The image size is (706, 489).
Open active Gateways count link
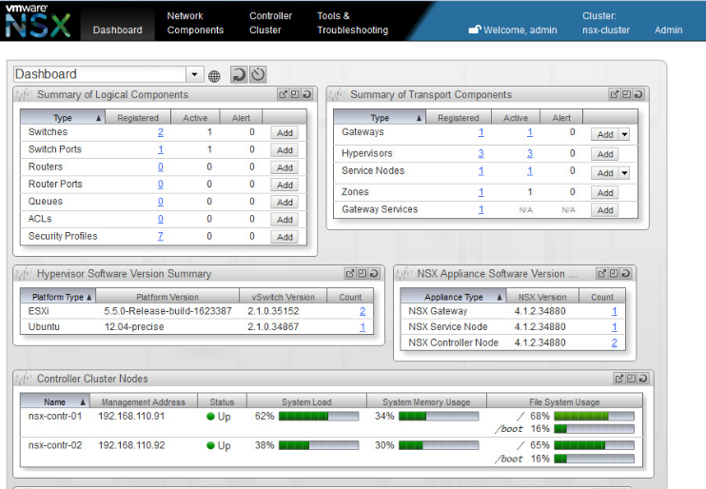[x=529, y=132]
